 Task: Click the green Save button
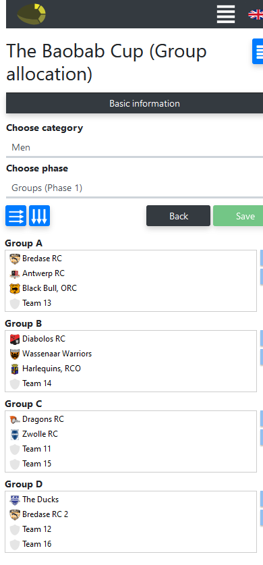[x=238, y=216]
